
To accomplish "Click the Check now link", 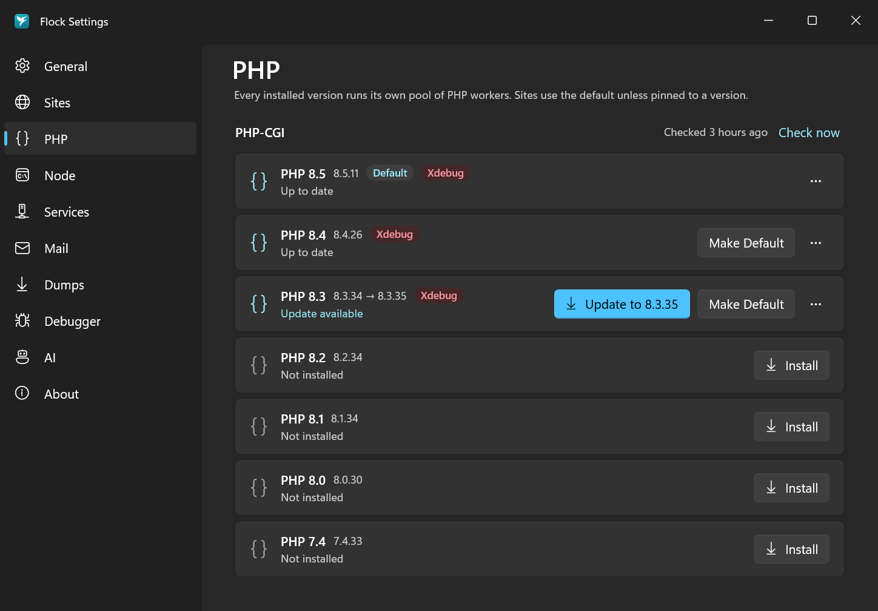I will pyautogui.click(x=809, y=132).
